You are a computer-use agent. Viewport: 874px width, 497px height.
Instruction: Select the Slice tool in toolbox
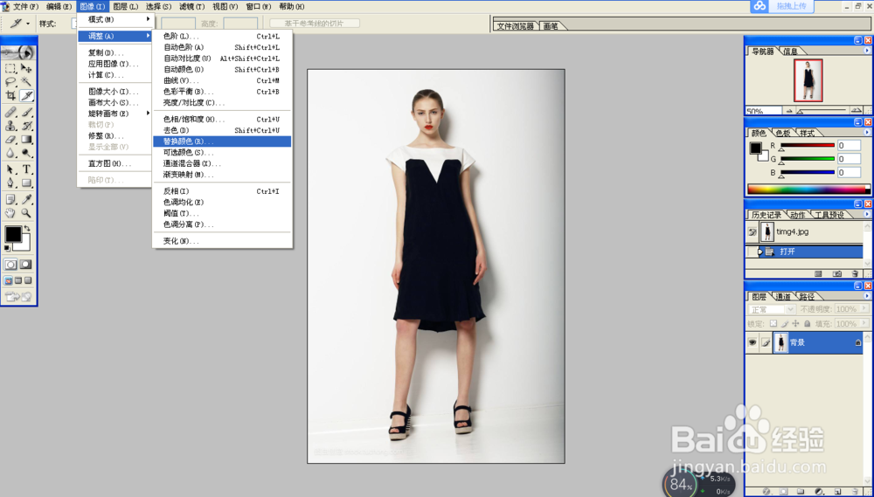coord(26,95)
